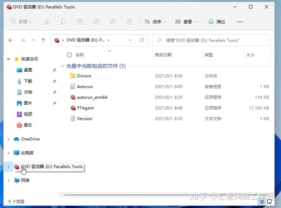Viewport: 281px width, 208px height.
Task: Expand the 此电脑 tree node
Action: point(9,153)
